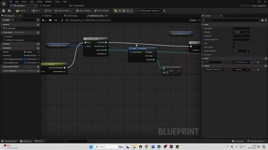
Task: Collapse the Variables section
Action: click(x=2, y=48)
